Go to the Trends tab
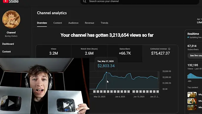This screenshot has height=114, width=202. (x=104, y=23)
